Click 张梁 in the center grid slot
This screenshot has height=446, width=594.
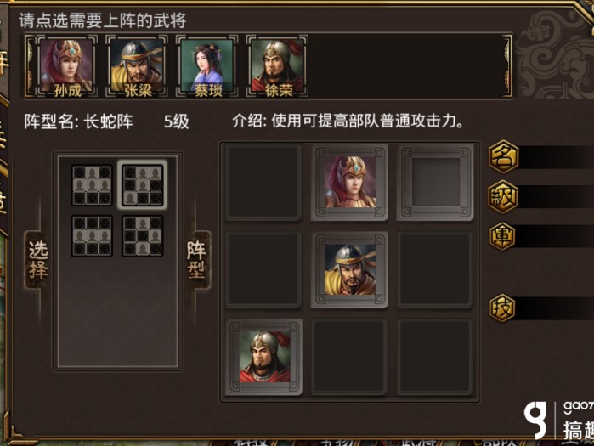[x=349, y=269]
